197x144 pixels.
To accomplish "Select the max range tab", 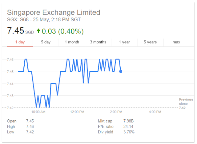I will pyautogui.click(x=176, y=42).
